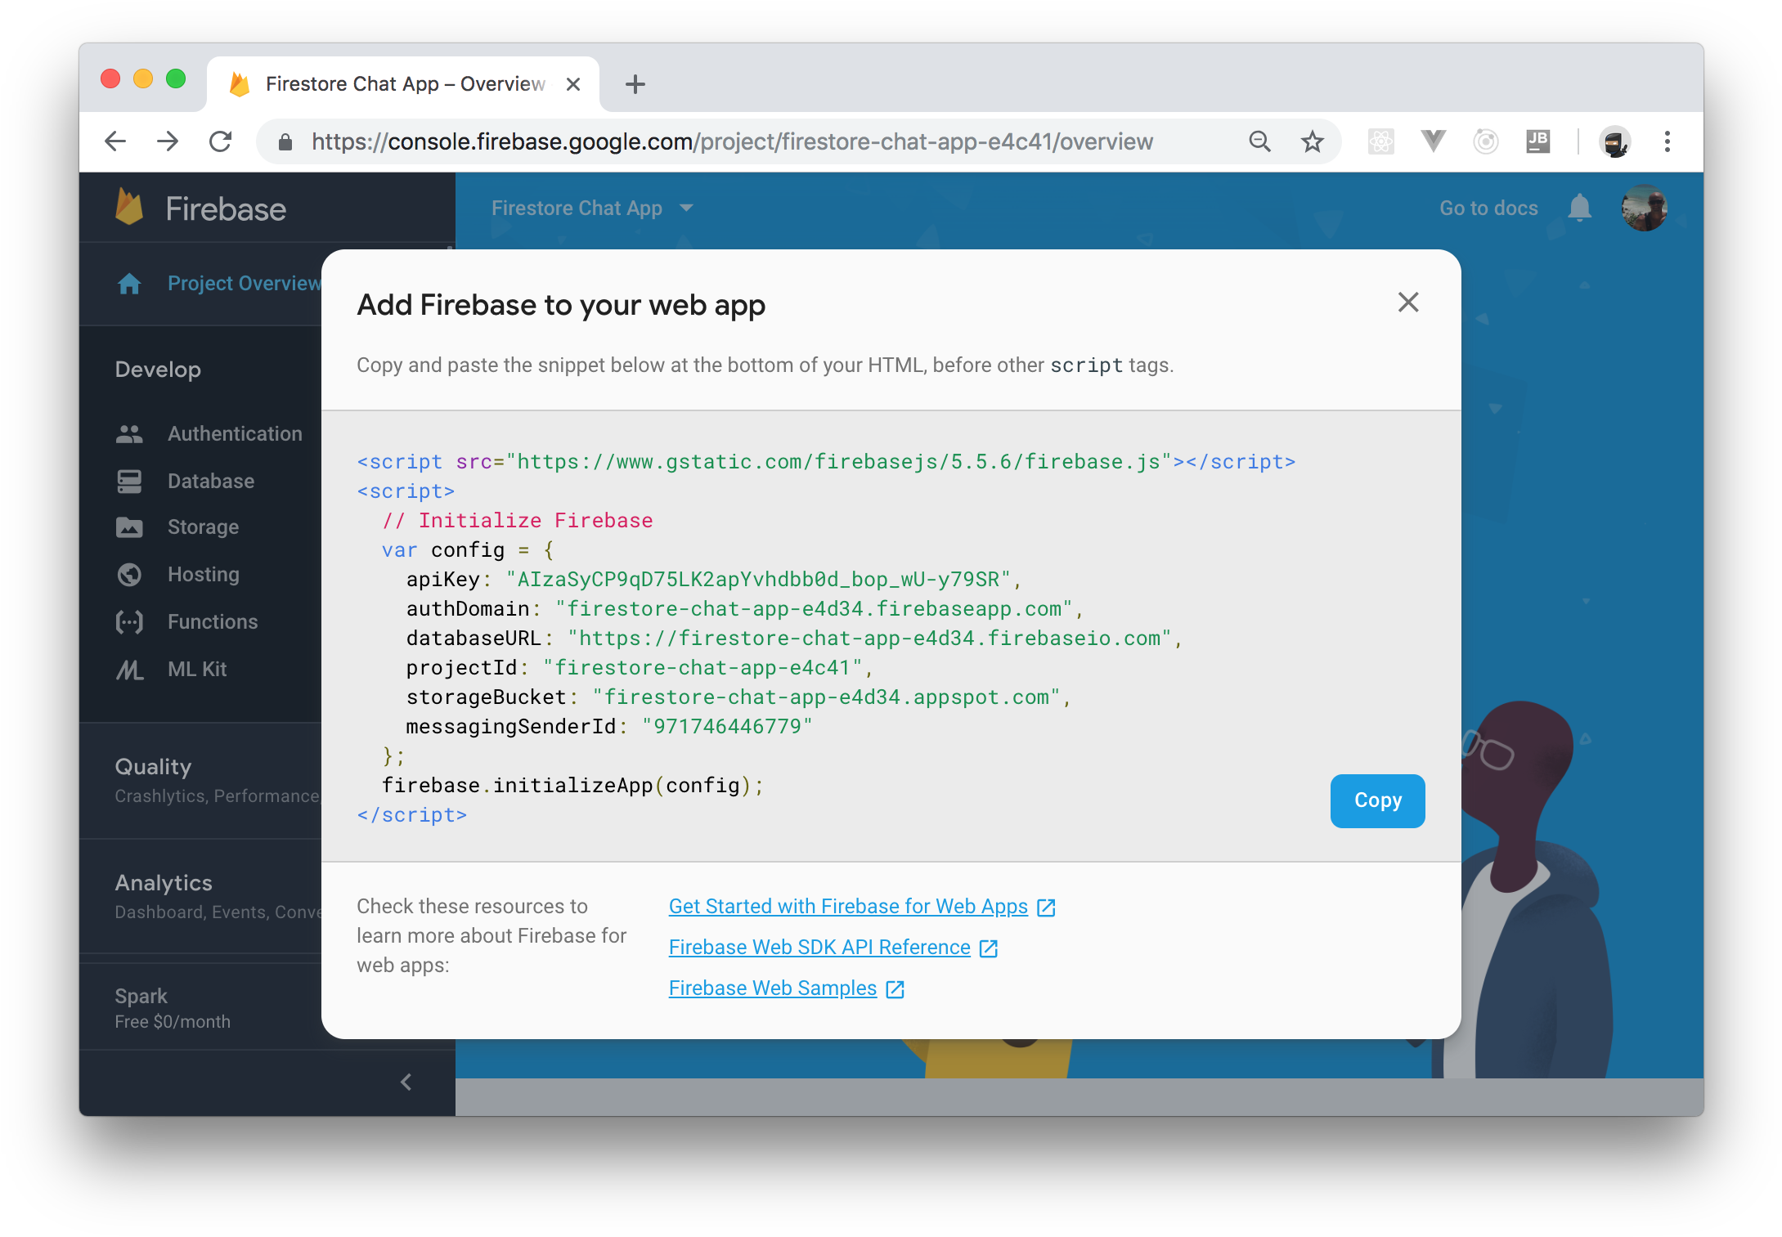Collapse the sidebar with the left chevron
This screenshot has width=1782, height=1237.
405,1082
